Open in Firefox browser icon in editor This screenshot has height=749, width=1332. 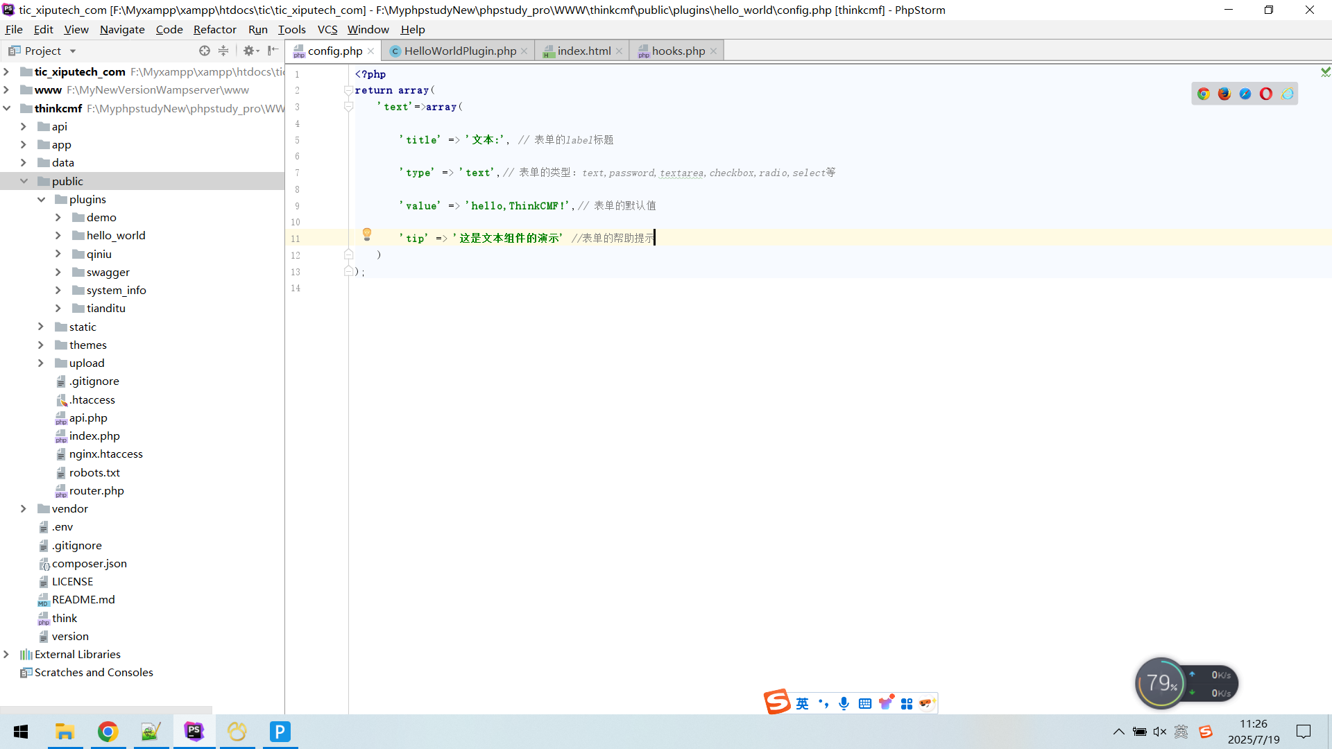(1224, 94)
